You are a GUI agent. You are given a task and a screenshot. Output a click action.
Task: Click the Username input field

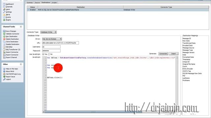pyautogui.click(x=51, y=47)
